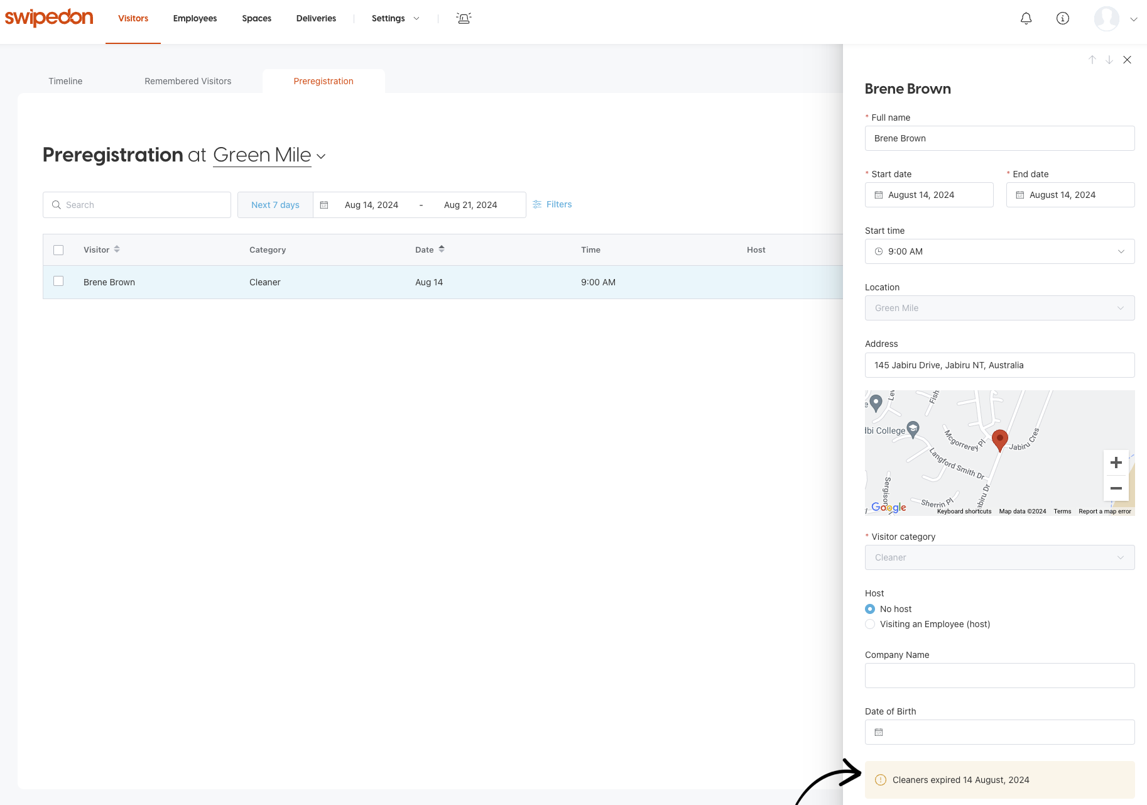
Task: Close the Brene Brown panel
Action: (1127, 60)
